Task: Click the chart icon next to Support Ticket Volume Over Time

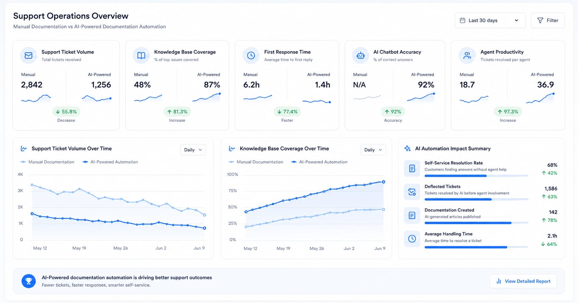Action: click(24, 149)
